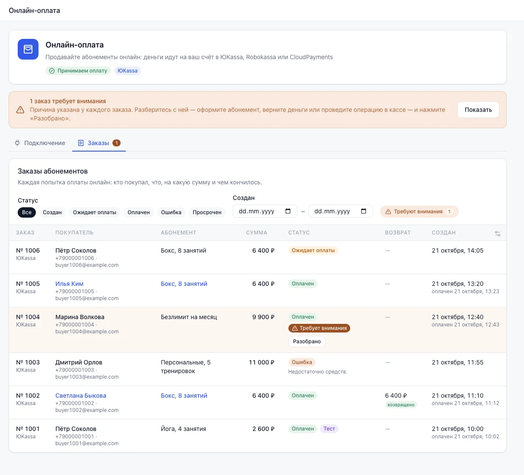This screenshot has height=475, width=524.
Task: Click the СОЗДАН column header
Action: click(444, 233)
